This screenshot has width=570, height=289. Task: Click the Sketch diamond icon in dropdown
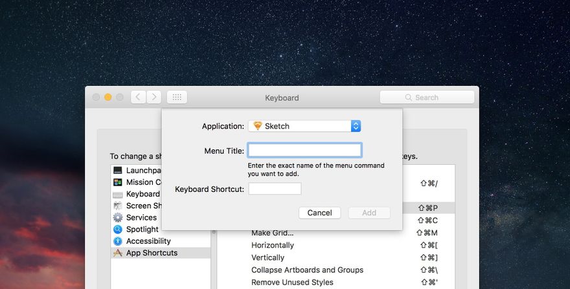[257, 125]
